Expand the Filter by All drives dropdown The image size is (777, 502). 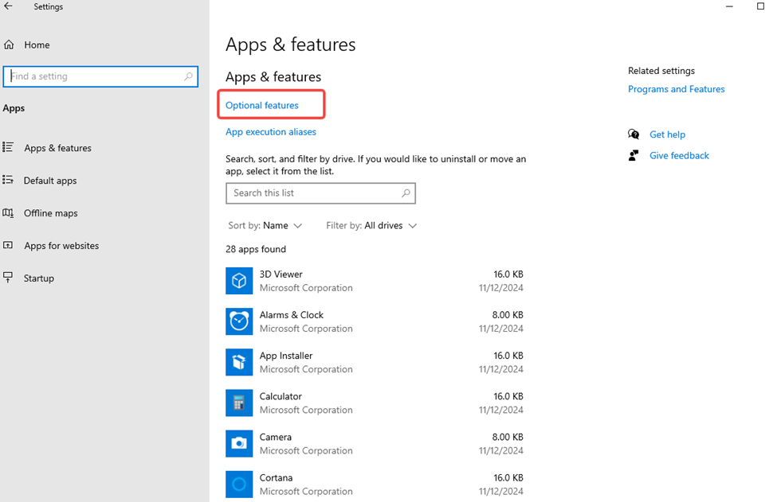371,226
